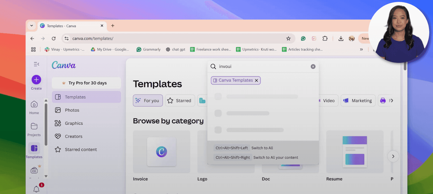Open browser downloads
Viewport: 433px width, 194px height.
click(341, 38)
